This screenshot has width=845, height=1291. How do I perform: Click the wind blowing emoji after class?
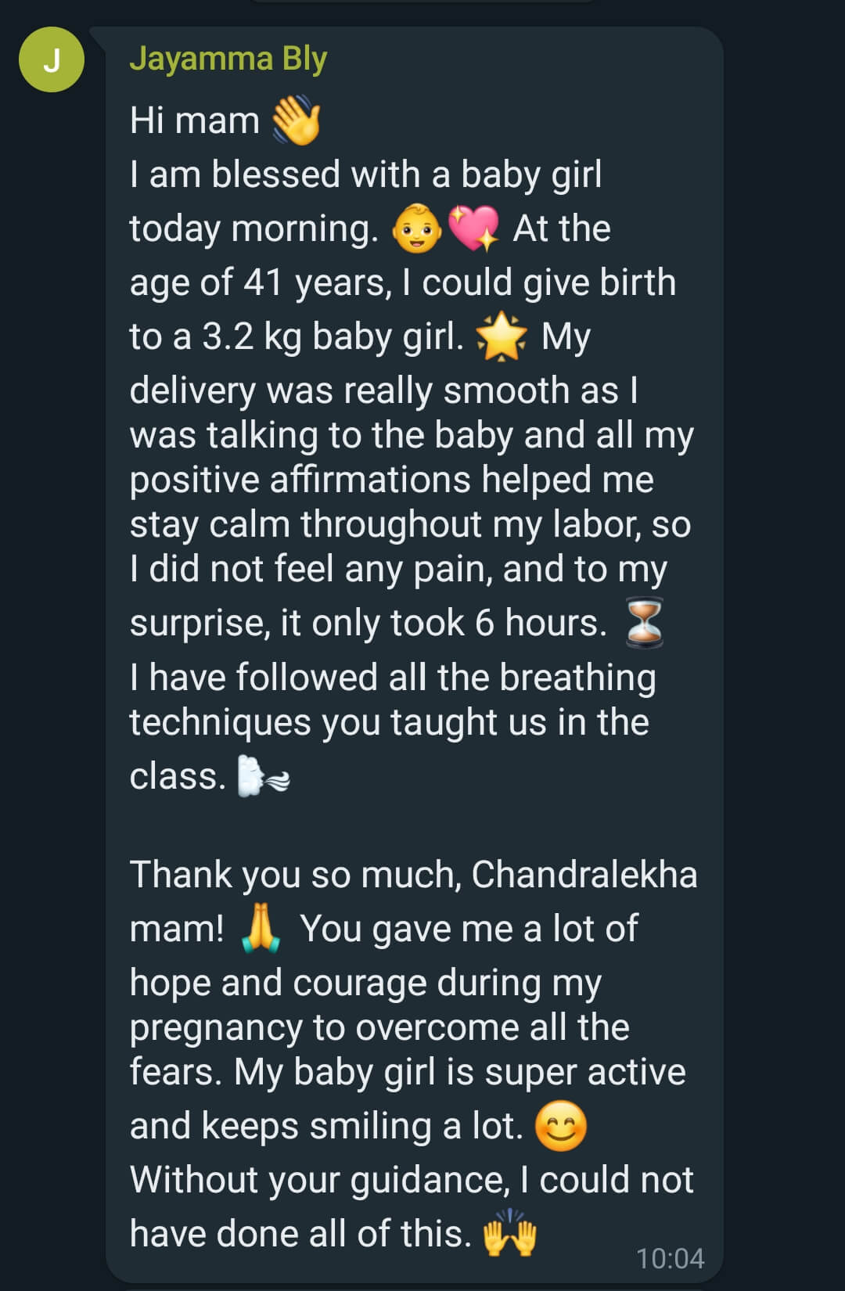pyautogui.click(x=263, y=776)
